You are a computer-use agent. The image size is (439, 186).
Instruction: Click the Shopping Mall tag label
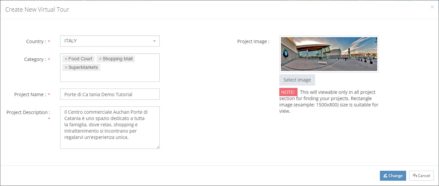(x=118, y=59)
